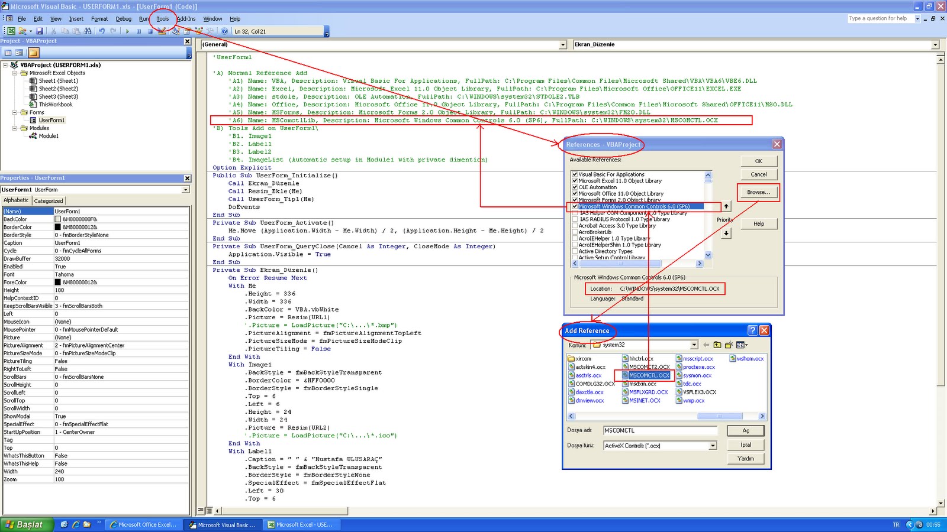This screenshot has height=532, width=947.
Task: Close the Project - VBAProject panel
Action: pyautogui.click(x=188, y=41)
